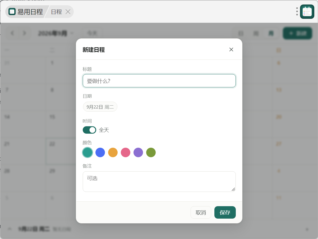Click the plus icon in bottom panel
The height and width of the screenshot is (239, 318).
[307, 229]
